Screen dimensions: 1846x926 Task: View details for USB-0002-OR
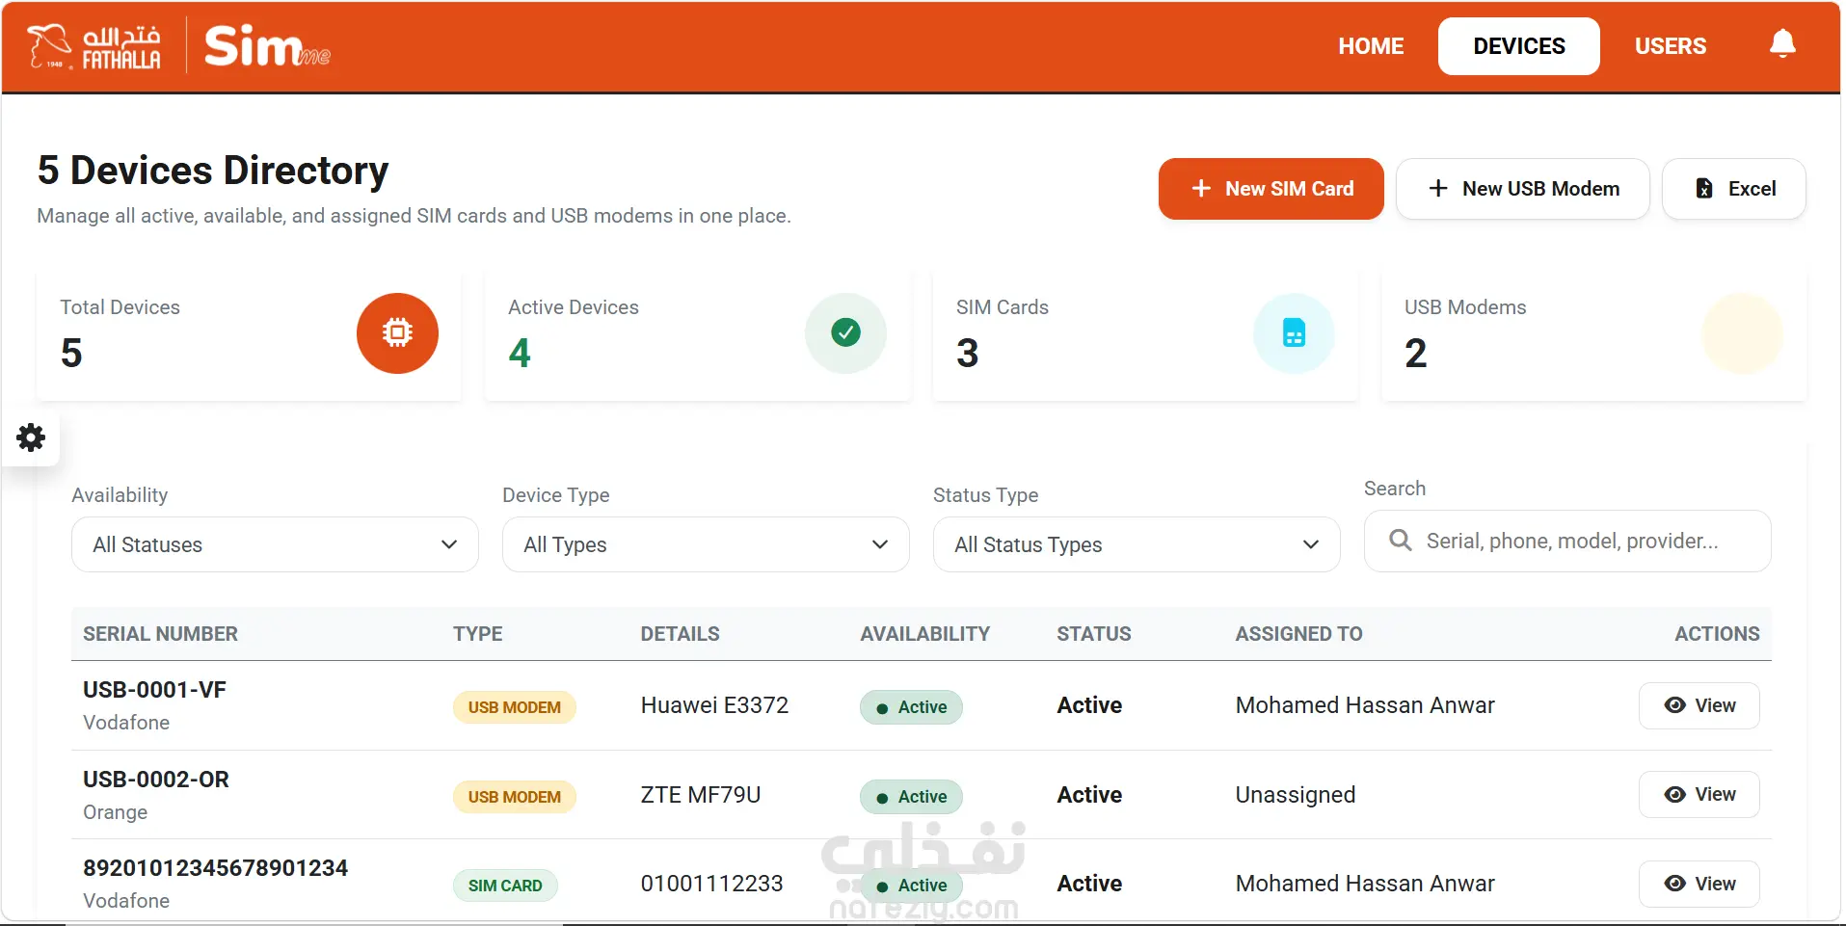pyautogui.click(x=1699, y=795)
